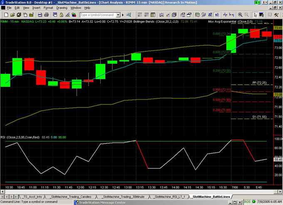Click the 55.45 RSI value marker
The height and width of the screenshot is (205, 283).
(x=278, y=159)
